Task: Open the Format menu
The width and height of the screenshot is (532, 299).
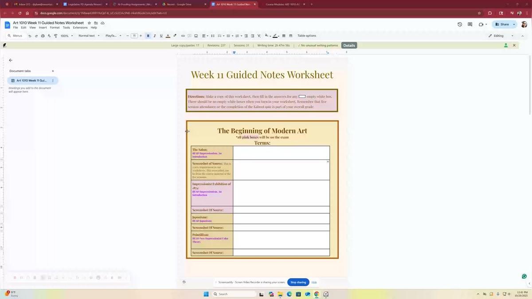Action: coord(54,28)
